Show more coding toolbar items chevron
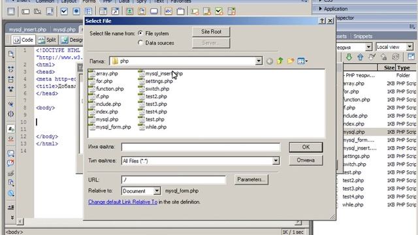 point(12,217)
